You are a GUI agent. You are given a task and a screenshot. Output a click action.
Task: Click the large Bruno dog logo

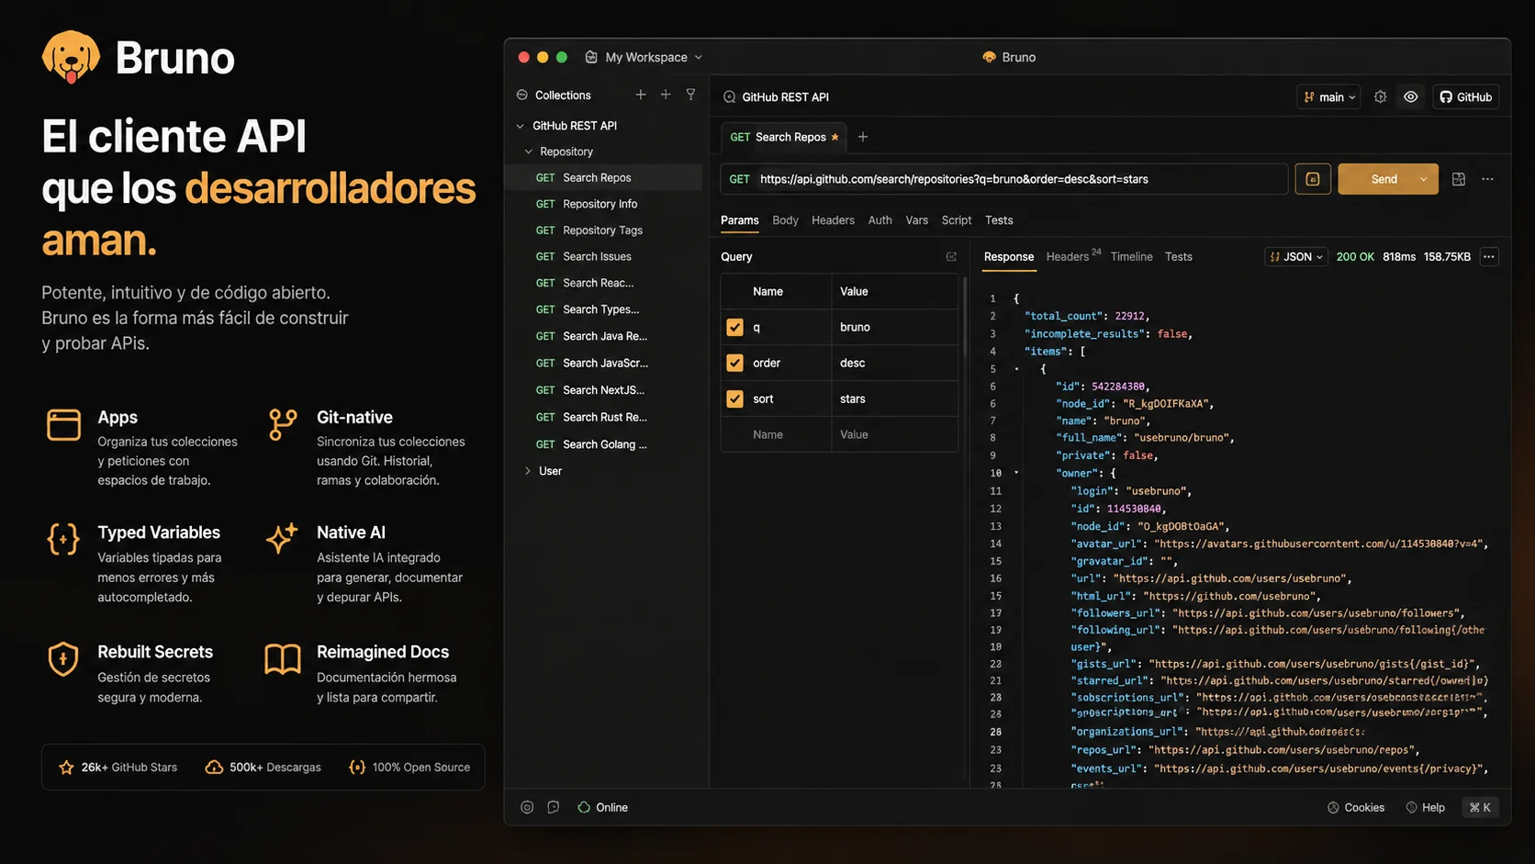click(x=71, y=57)
